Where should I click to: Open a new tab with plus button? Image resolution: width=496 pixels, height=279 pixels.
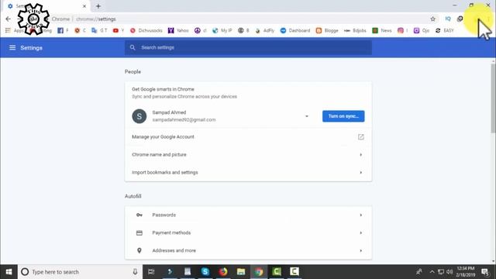pyautogui.click(x=98, y=6)
